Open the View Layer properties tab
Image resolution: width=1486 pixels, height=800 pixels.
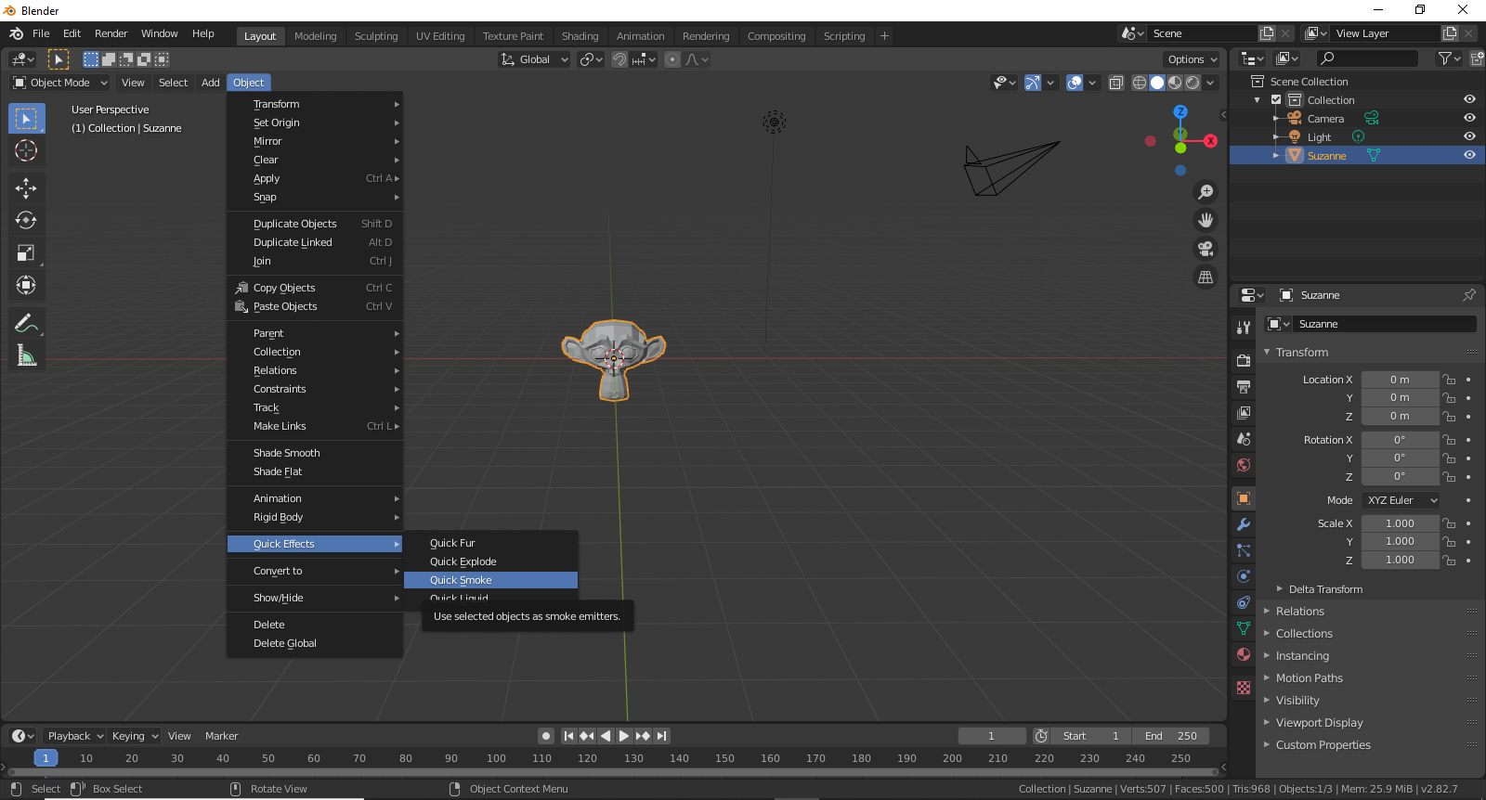(x=1244, y=412)
